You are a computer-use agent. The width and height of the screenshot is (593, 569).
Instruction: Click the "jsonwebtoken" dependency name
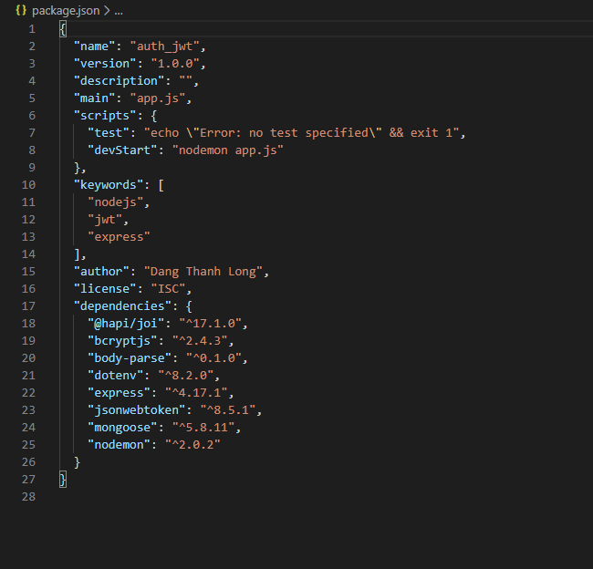click(137, 410)
